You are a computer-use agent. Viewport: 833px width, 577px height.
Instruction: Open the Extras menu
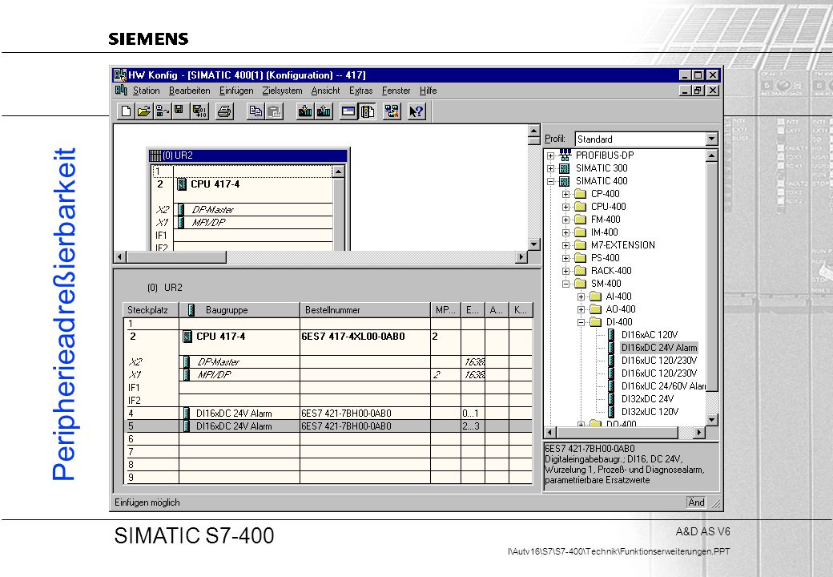[360, 91]
